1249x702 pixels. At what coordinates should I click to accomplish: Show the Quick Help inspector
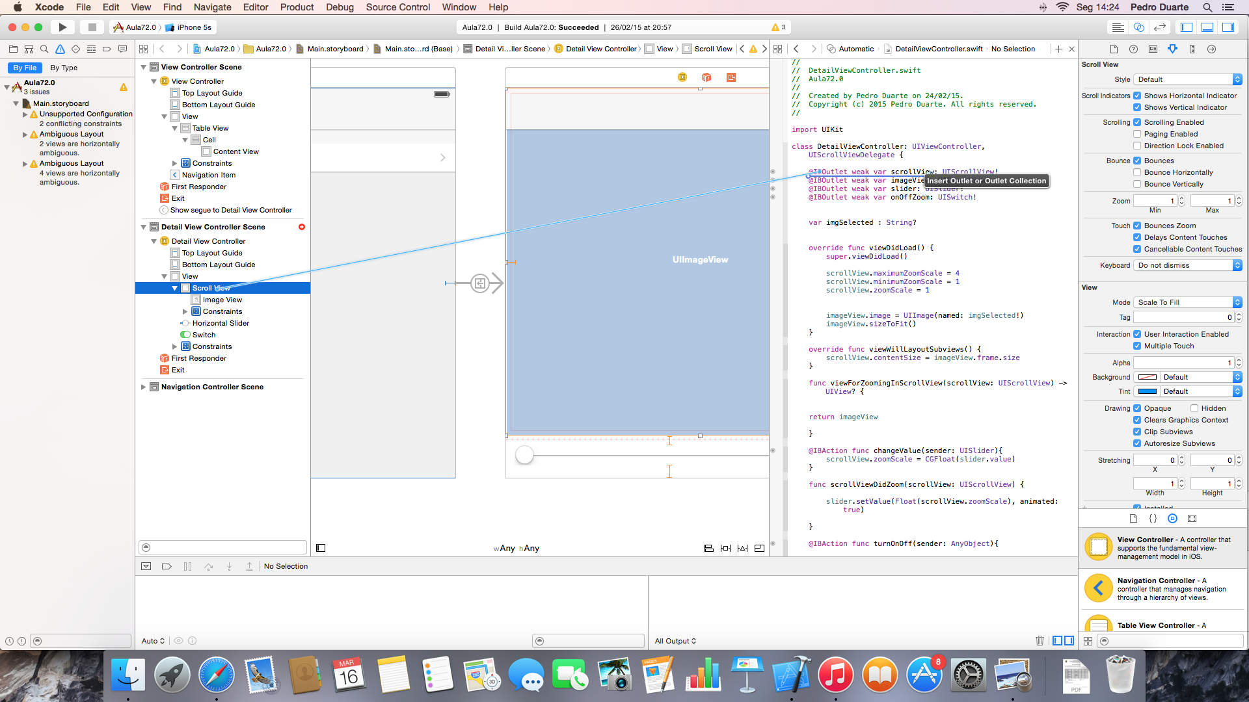[1133, 49]
